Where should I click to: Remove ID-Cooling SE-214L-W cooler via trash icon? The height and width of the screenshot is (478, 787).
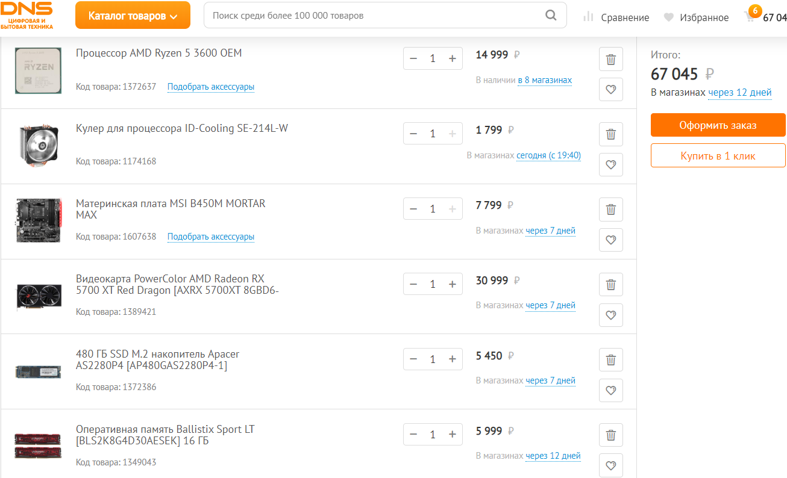point(611,134)
